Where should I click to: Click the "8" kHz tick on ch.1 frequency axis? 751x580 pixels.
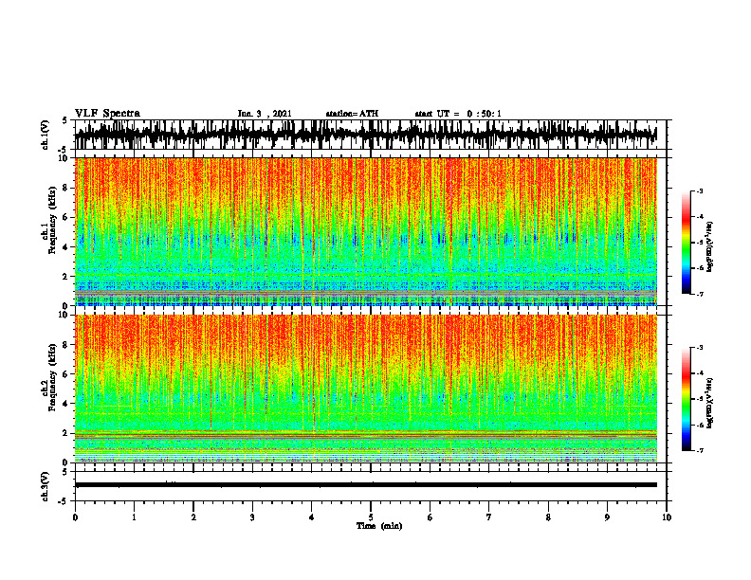65,188
